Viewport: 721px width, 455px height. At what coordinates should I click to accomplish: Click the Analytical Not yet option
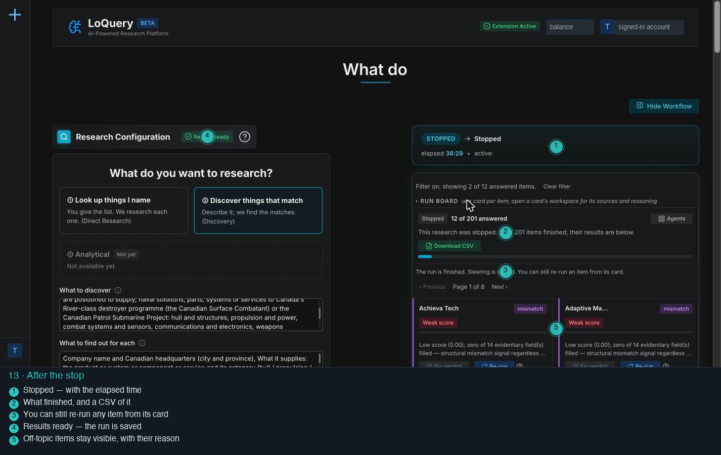(x=191, y=260)
